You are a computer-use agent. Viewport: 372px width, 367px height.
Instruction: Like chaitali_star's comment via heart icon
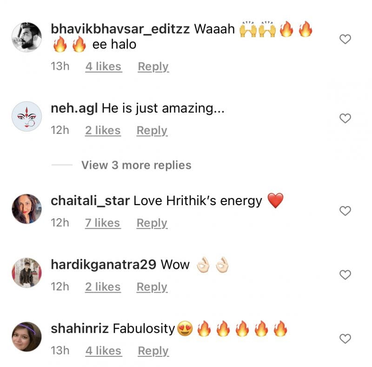(345, 211)
